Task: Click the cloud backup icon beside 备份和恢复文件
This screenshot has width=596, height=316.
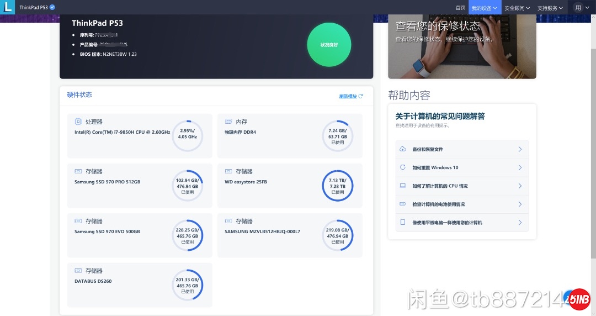Action: tap(403, 149)
